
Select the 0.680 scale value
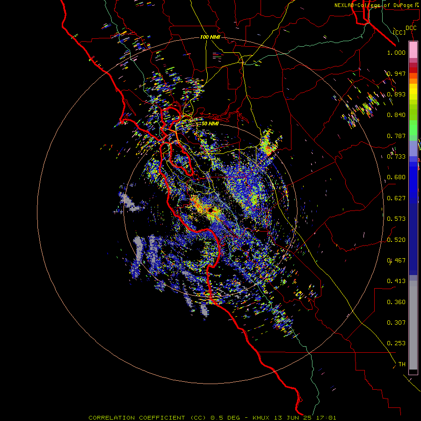pyautogui.click(x=396, y=177)
